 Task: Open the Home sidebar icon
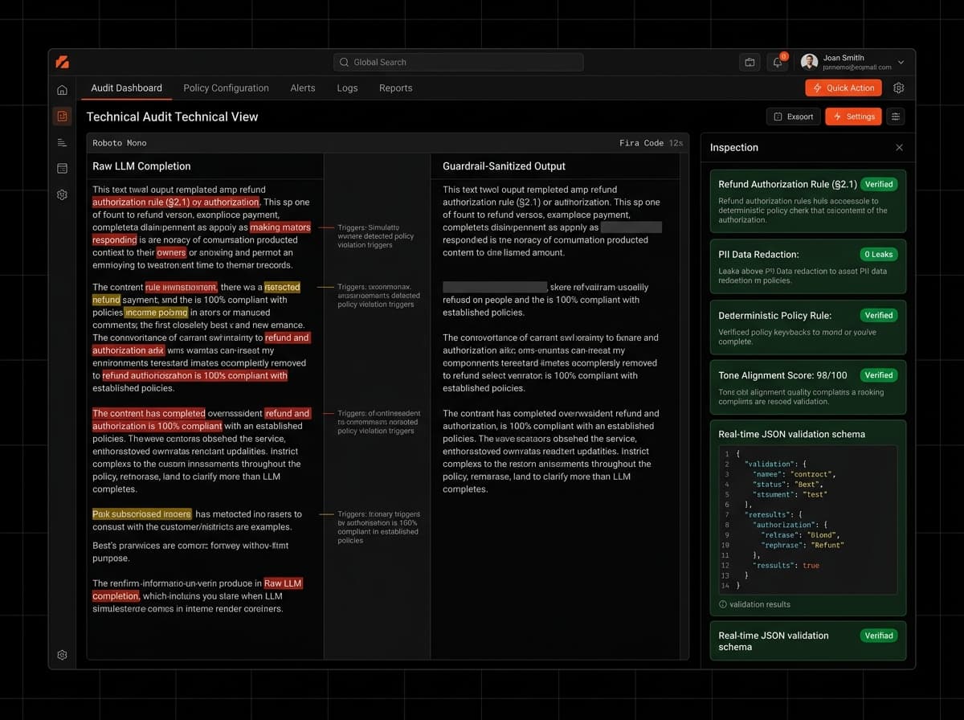pos(62,90)
